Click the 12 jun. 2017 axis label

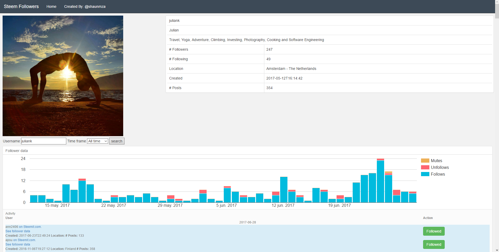[x=283, y=205]
